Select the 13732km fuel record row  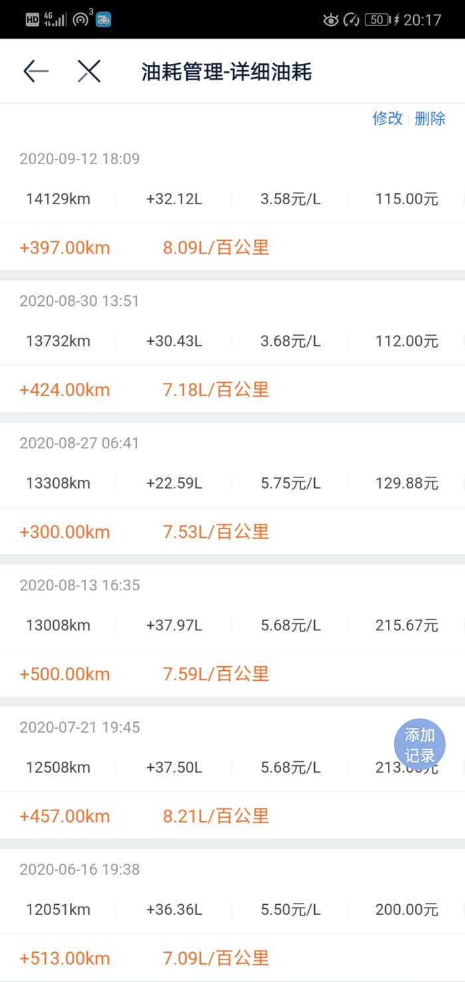coord(58,341)
